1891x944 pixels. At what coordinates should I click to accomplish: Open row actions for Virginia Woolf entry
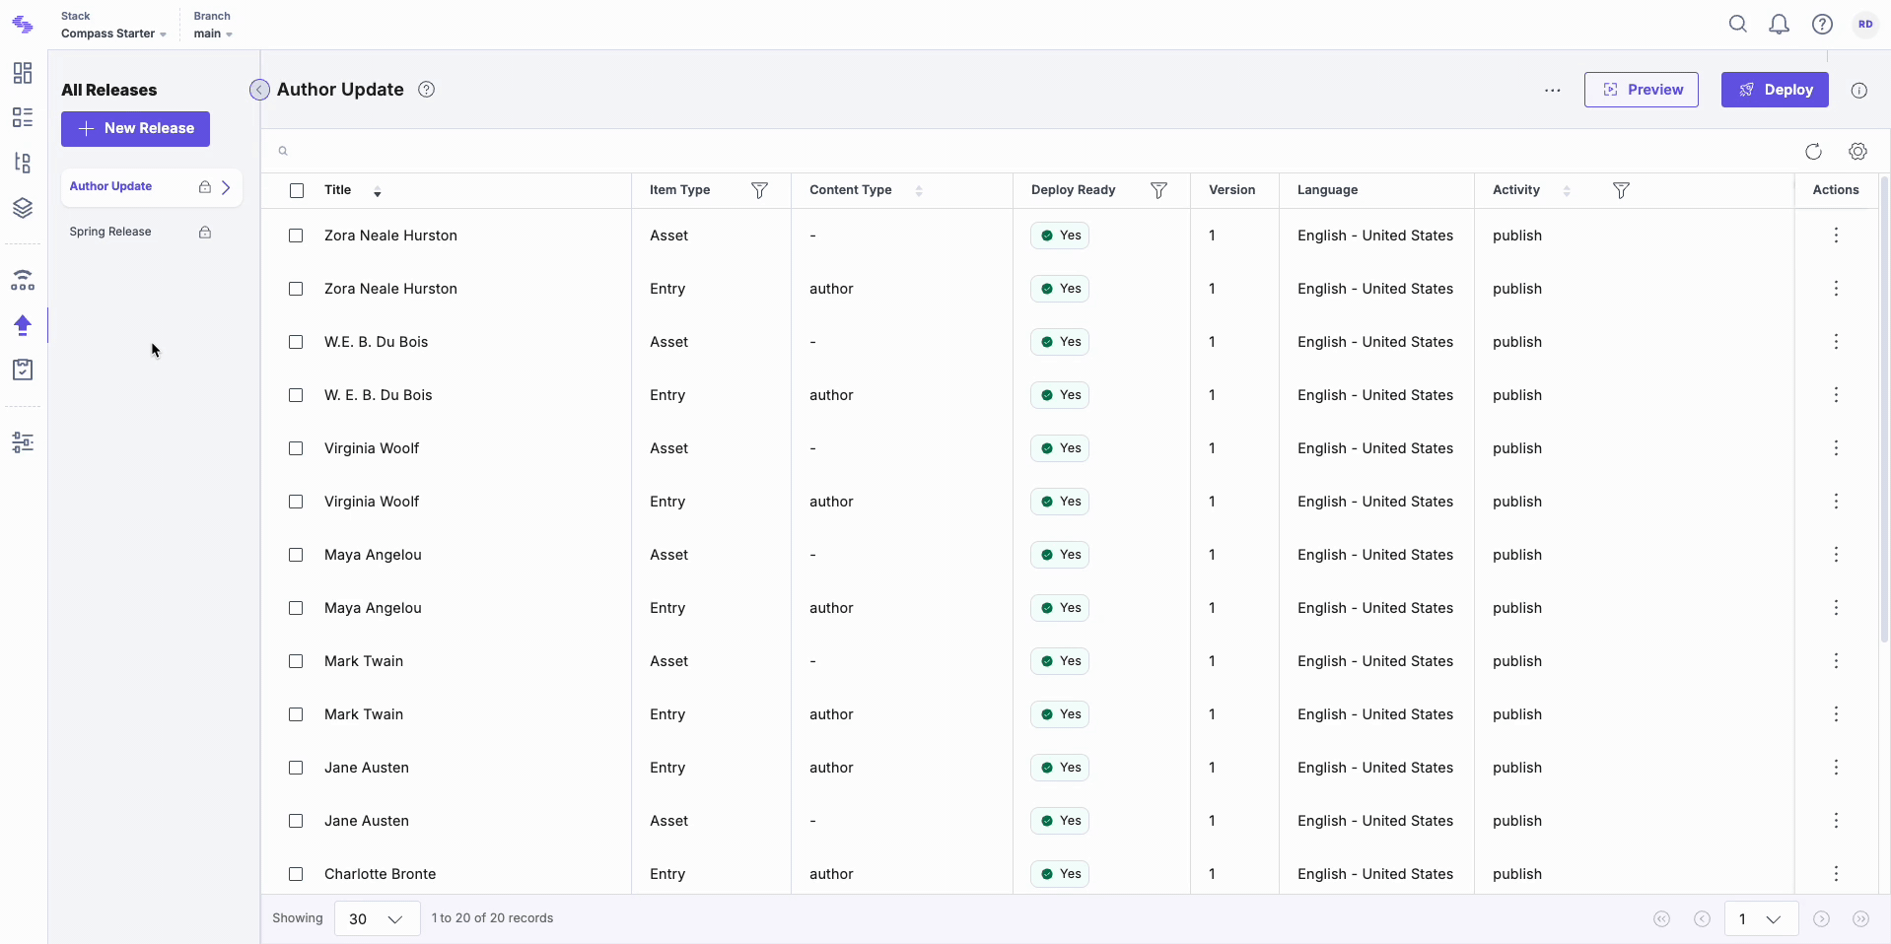tap(1836, 502)
